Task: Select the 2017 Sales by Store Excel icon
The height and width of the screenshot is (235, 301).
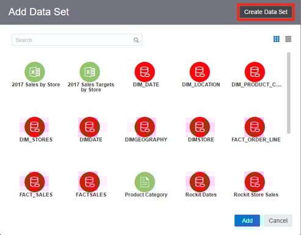Action: 35,72
